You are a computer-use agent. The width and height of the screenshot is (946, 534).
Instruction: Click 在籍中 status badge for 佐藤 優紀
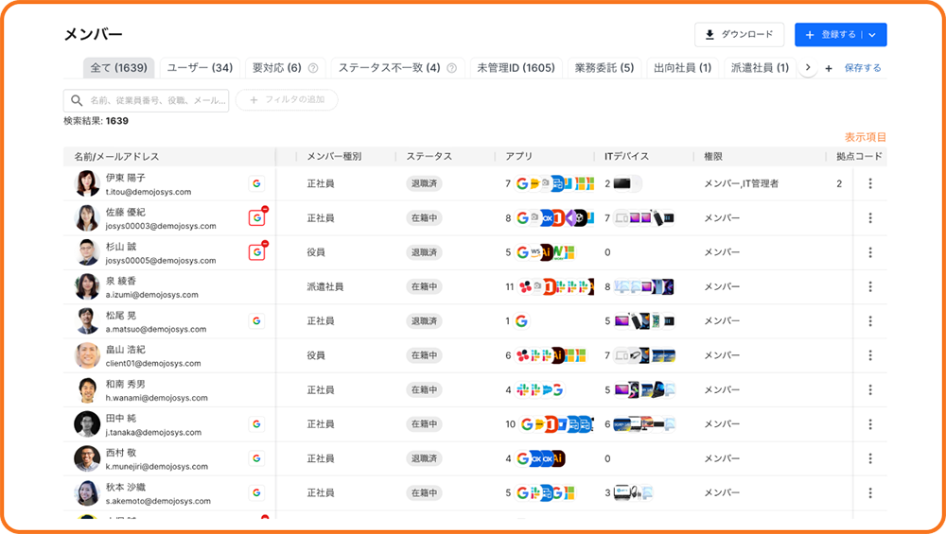pyautogui.click(x=424, y=217)
